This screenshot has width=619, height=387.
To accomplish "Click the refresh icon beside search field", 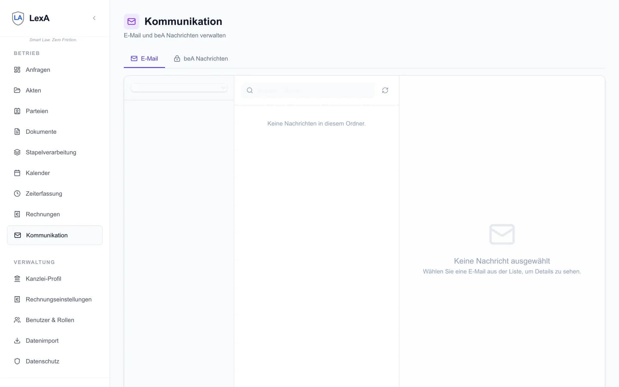I will click(385, 90).
